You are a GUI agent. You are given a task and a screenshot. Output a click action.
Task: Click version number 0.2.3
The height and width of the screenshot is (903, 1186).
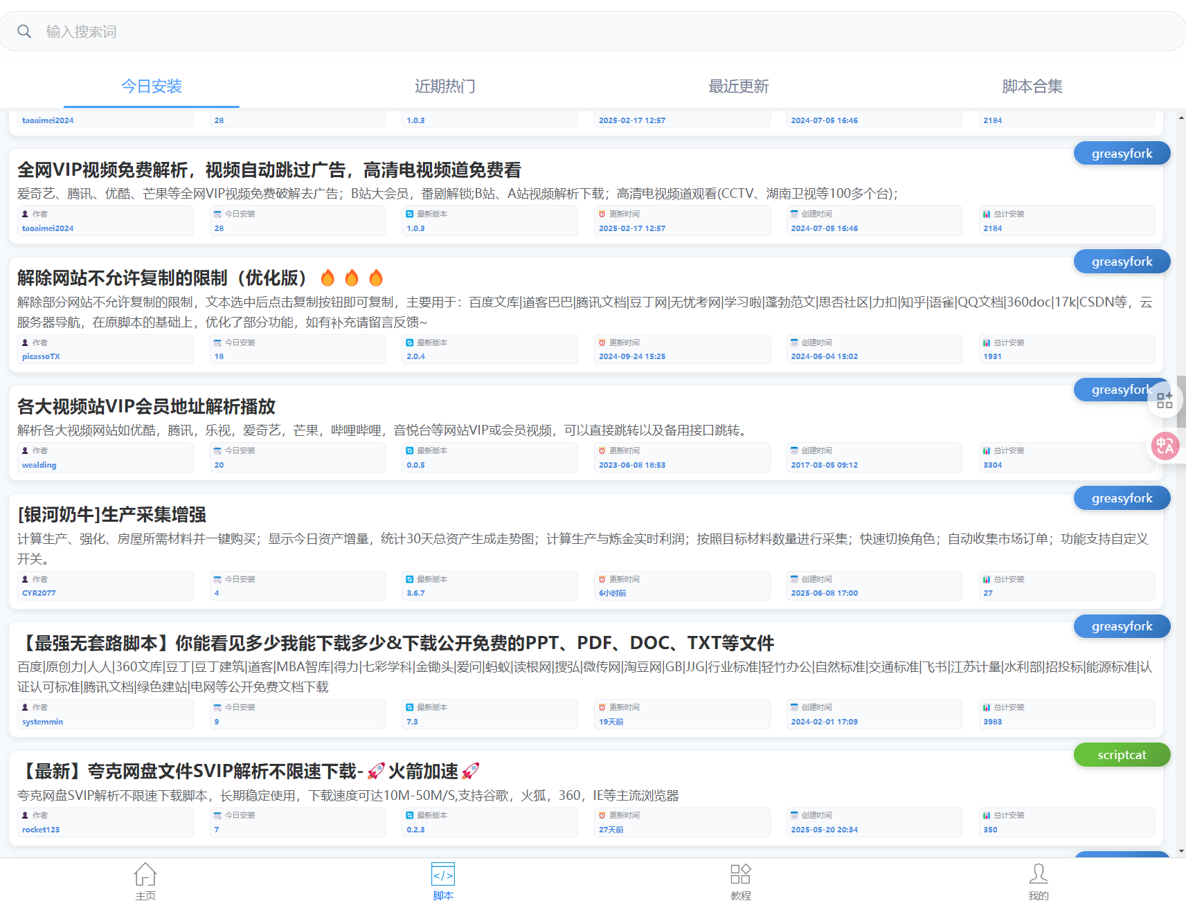[x=415, y=830]
